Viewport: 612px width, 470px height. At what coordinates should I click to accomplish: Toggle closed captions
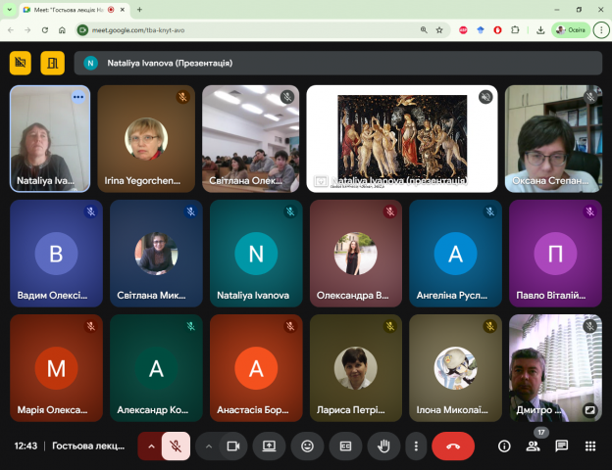coord(345,446)
